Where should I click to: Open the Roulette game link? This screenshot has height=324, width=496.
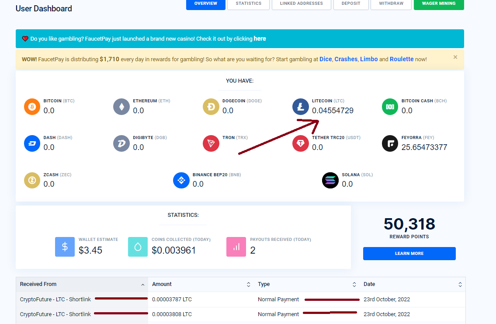tap(402, 59)
